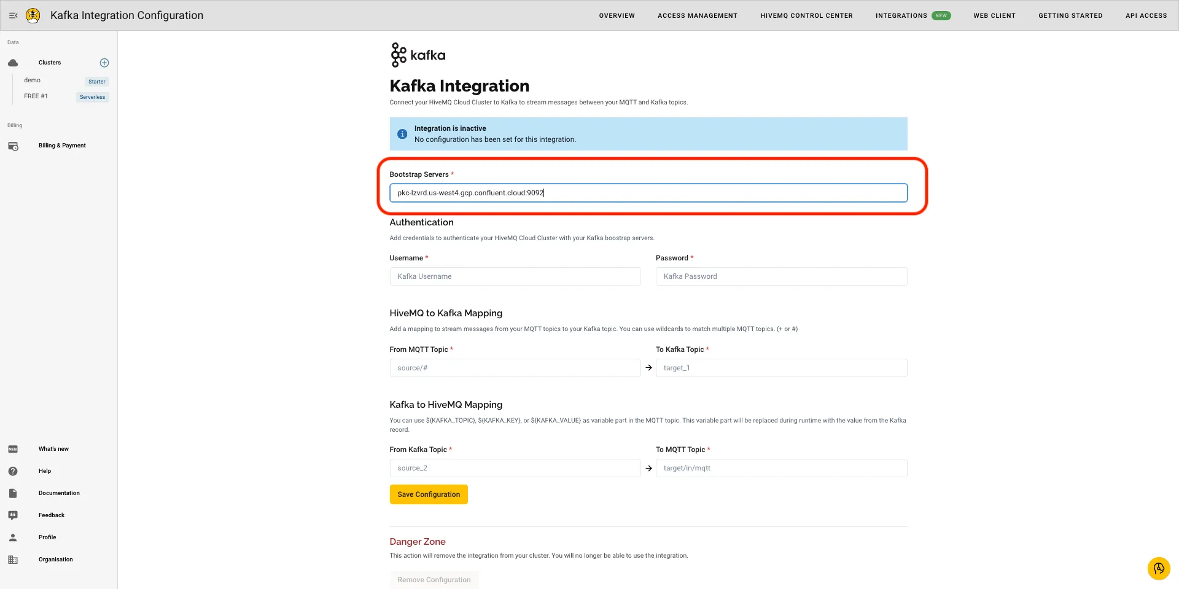
Task: Click the Kafka Password field
Action: click(x=782, y=276)
